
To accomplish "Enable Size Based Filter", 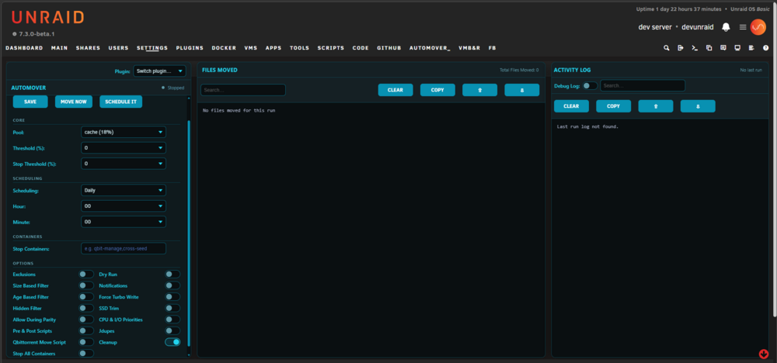I will pyautogui.click(x=85, y=285).
